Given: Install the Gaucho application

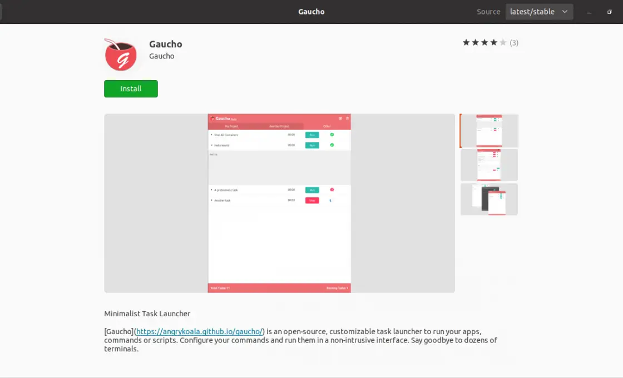Looking at the screenshot, I should click(131, 88).
